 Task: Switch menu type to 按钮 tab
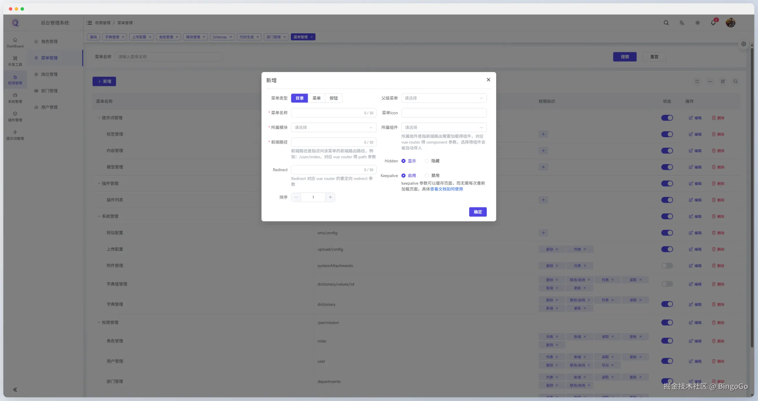point(334,98)
